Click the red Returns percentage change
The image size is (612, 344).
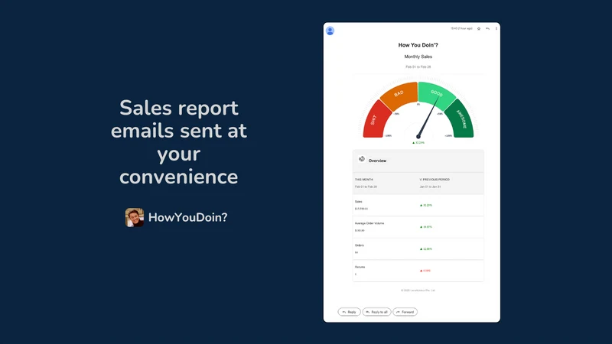coord(425,271)
